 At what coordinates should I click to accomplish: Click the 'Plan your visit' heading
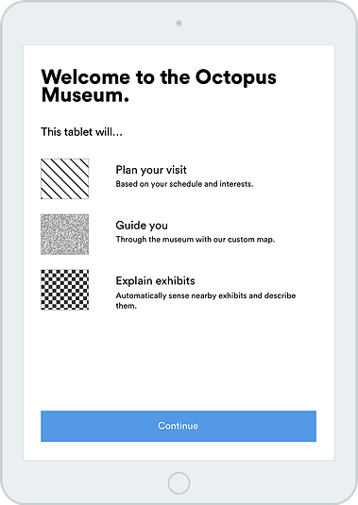click(x=151, y=170)
